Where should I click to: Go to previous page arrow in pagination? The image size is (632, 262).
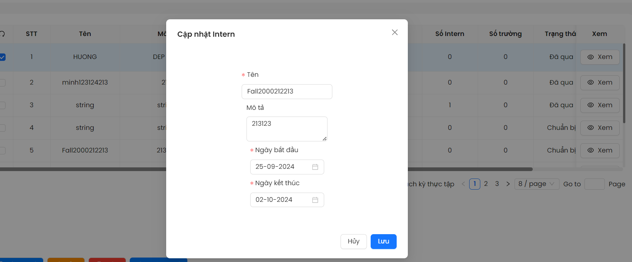coord(463,184)
